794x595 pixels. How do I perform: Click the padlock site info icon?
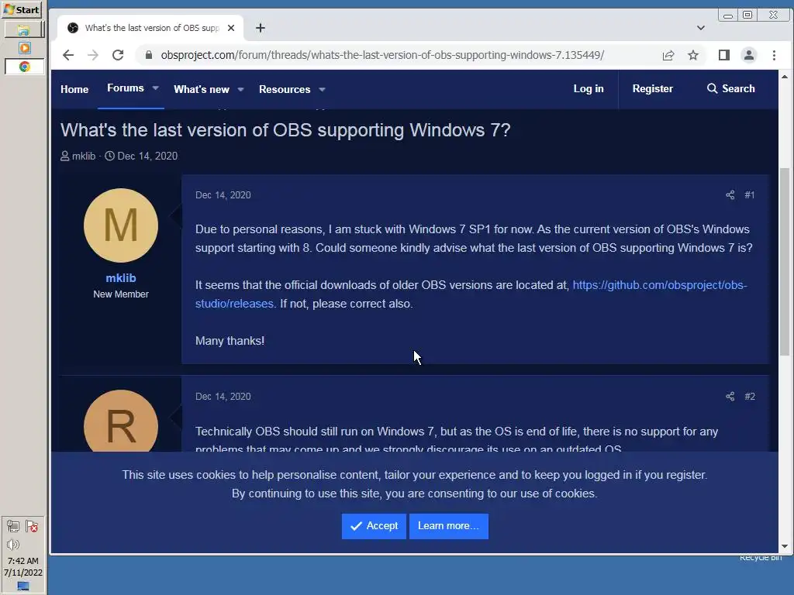(148, 55)
